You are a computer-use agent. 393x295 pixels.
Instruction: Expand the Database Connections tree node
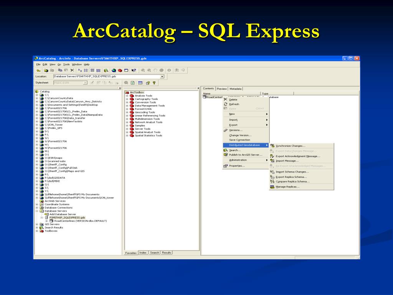click(37, 208)
